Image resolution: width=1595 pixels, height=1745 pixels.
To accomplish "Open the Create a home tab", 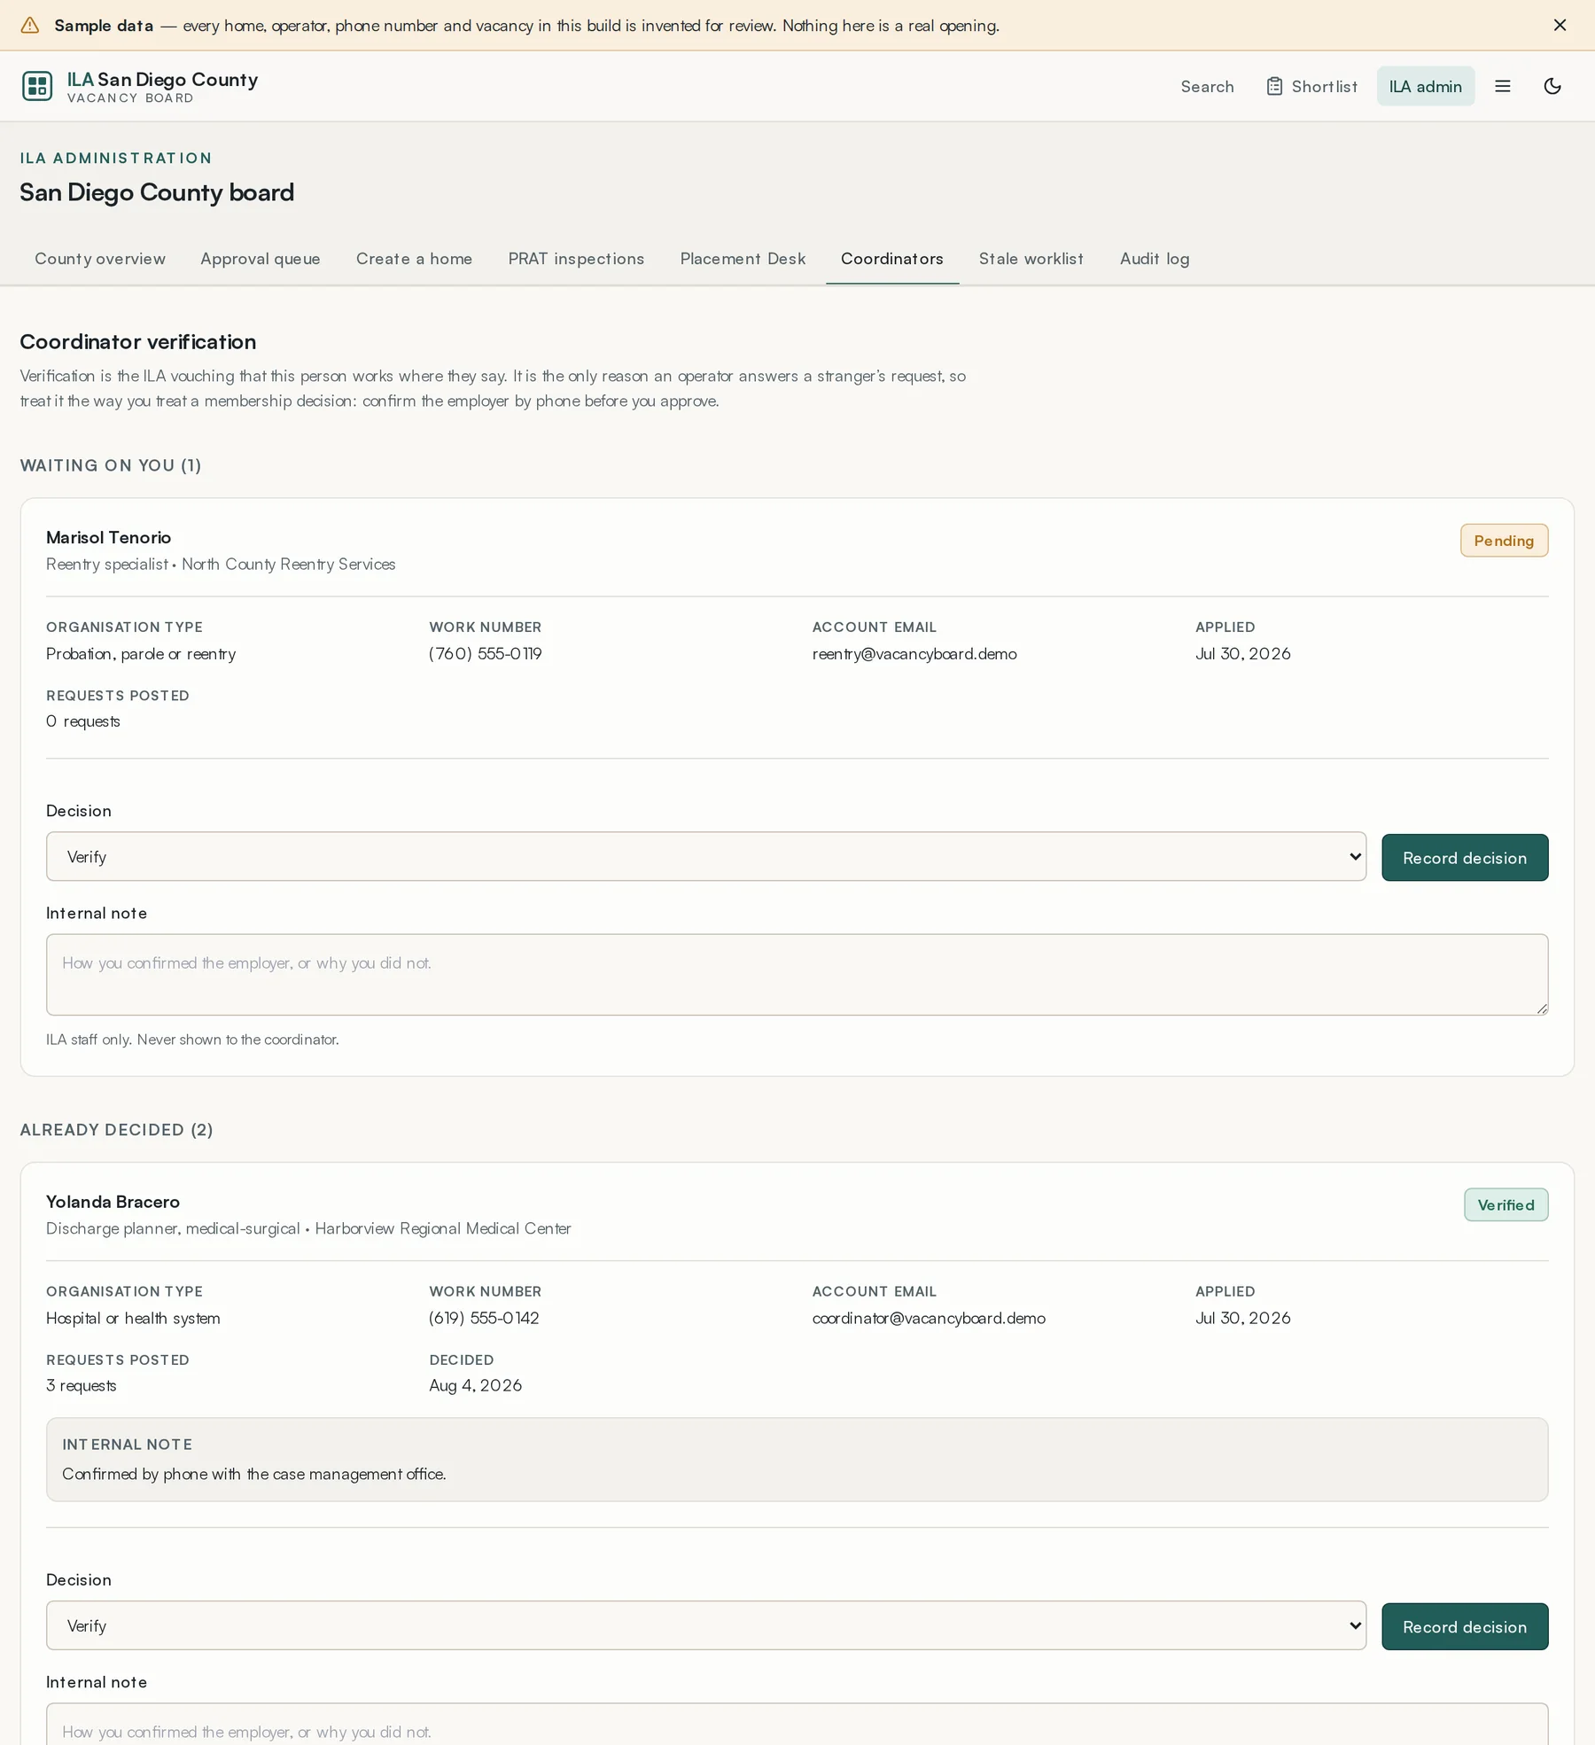I will [x=414, y=259].
